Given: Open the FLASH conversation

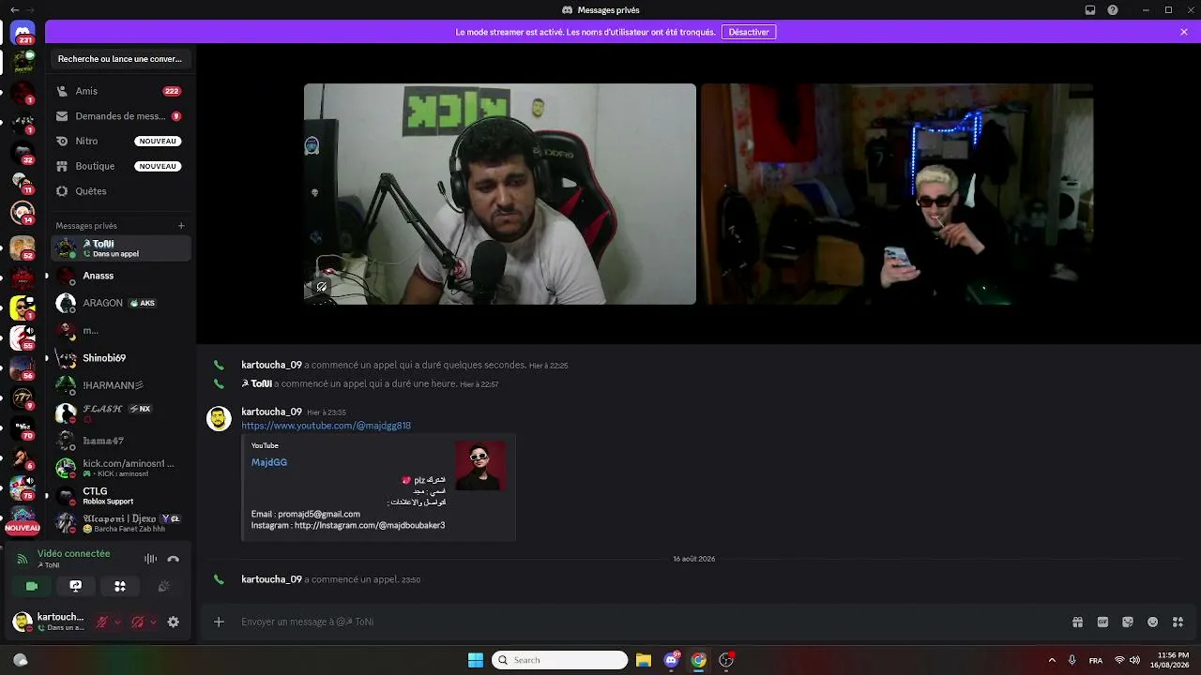Looking at the screenshot, I should coord(120,413).
